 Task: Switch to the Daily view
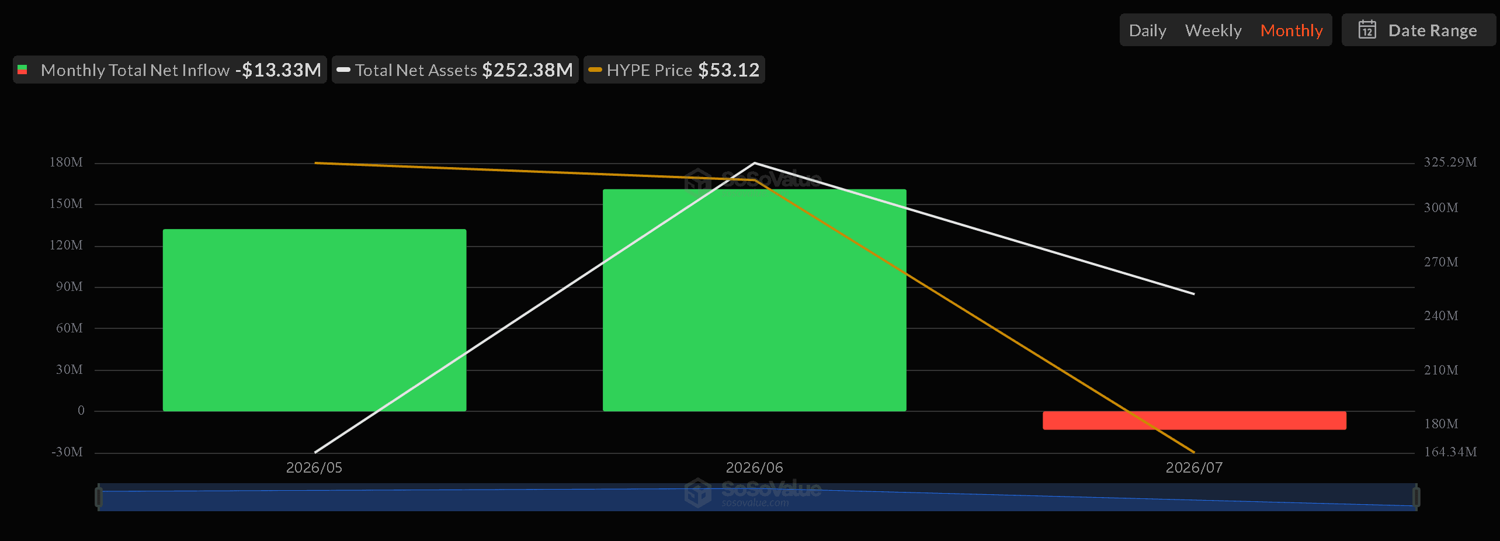point(1147,30)
